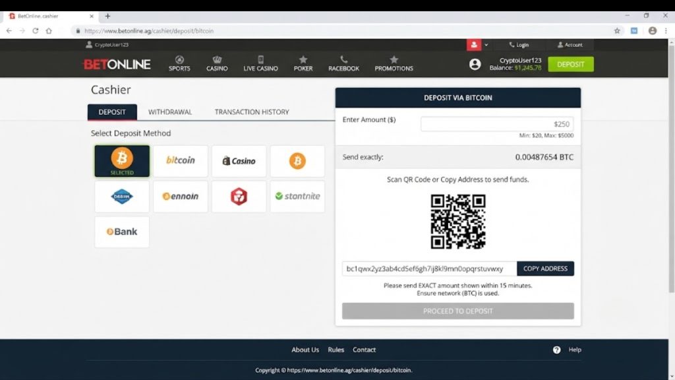The image size is (675, 380).
Task: Click Proceed to Deposit
Action: 457,311
